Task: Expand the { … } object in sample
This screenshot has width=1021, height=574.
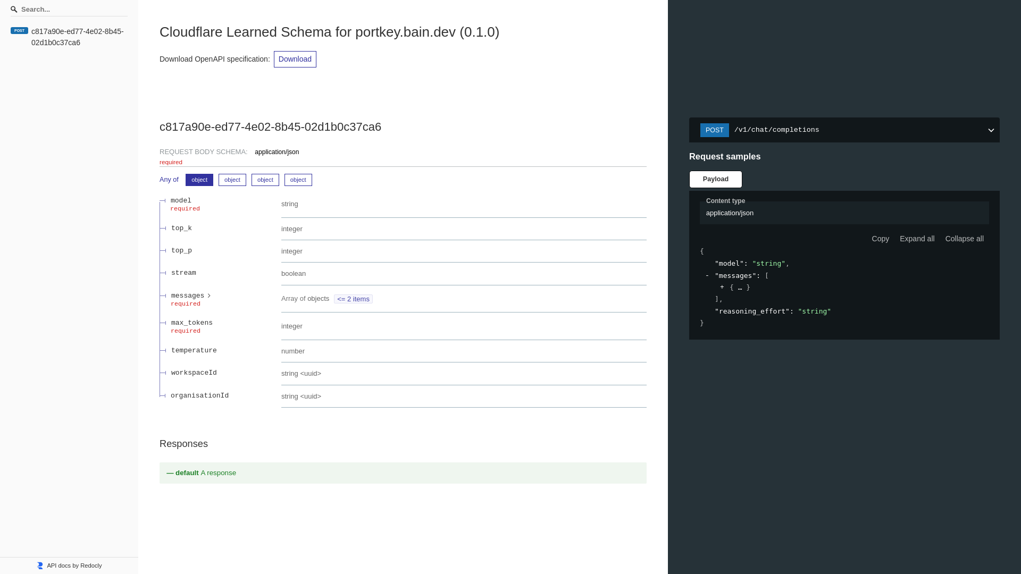Action: pos(722,288)
